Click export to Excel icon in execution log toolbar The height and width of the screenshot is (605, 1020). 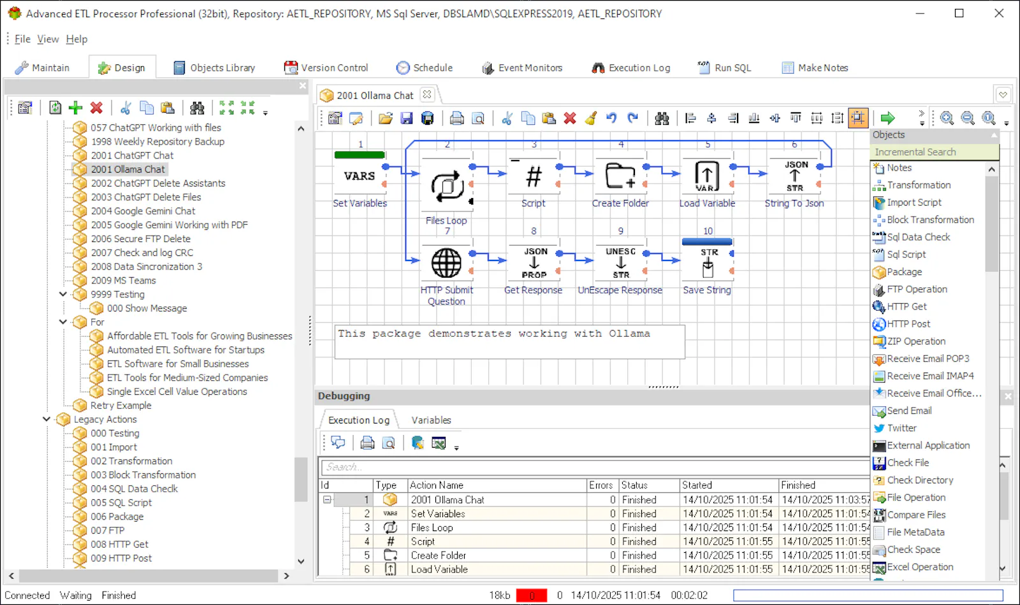point(439,443)
